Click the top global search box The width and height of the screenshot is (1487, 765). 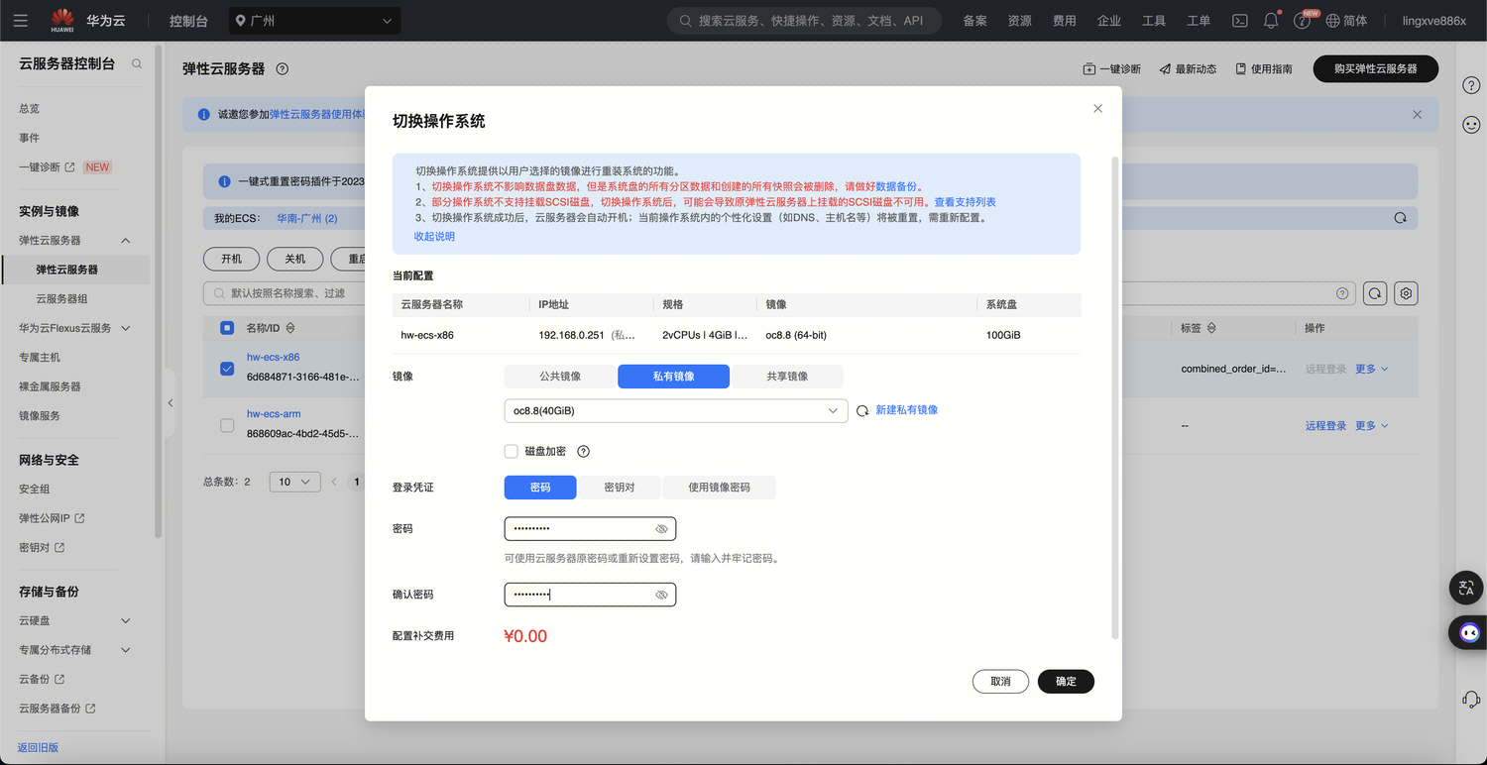click(x=804, y=21)
